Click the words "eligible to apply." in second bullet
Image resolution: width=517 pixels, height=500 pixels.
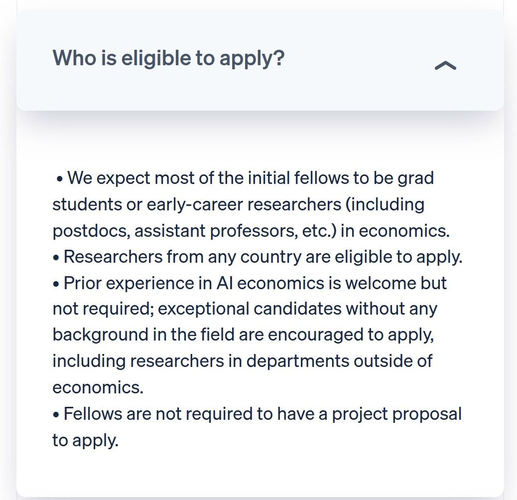click(x=399, y=257)
